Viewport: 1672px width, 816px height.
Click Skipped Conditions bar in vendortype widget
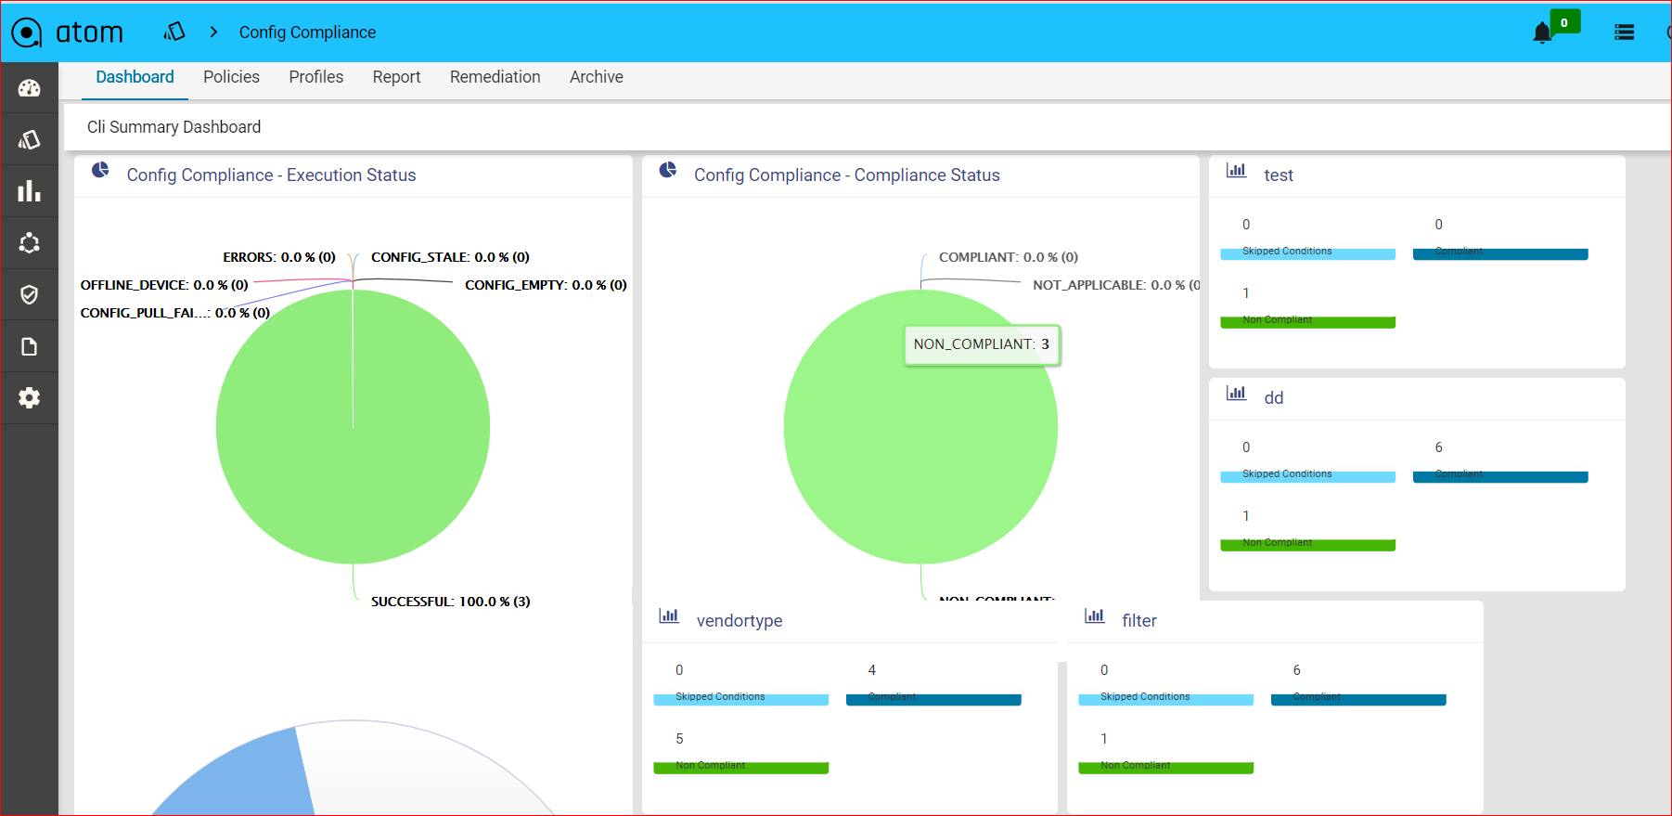tap(740, 699)
